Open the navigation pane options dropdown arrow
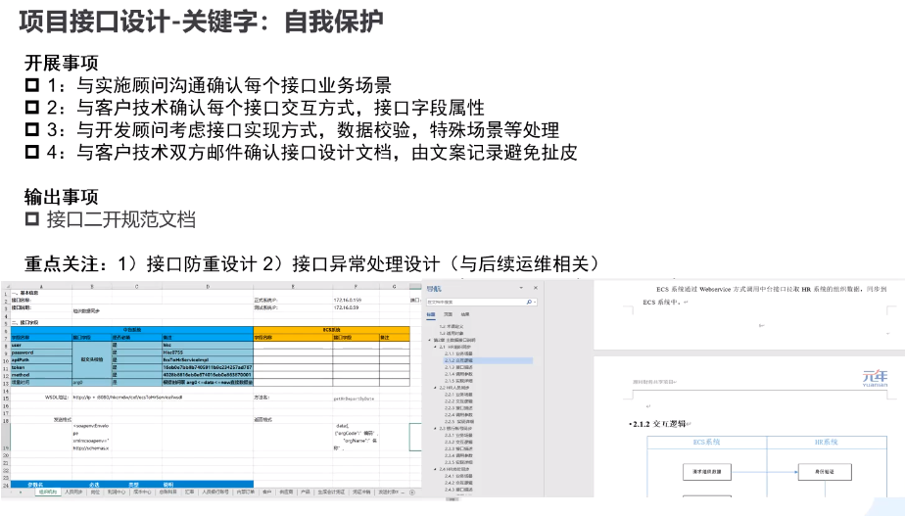The image size is (905, 516). point(521,288)
